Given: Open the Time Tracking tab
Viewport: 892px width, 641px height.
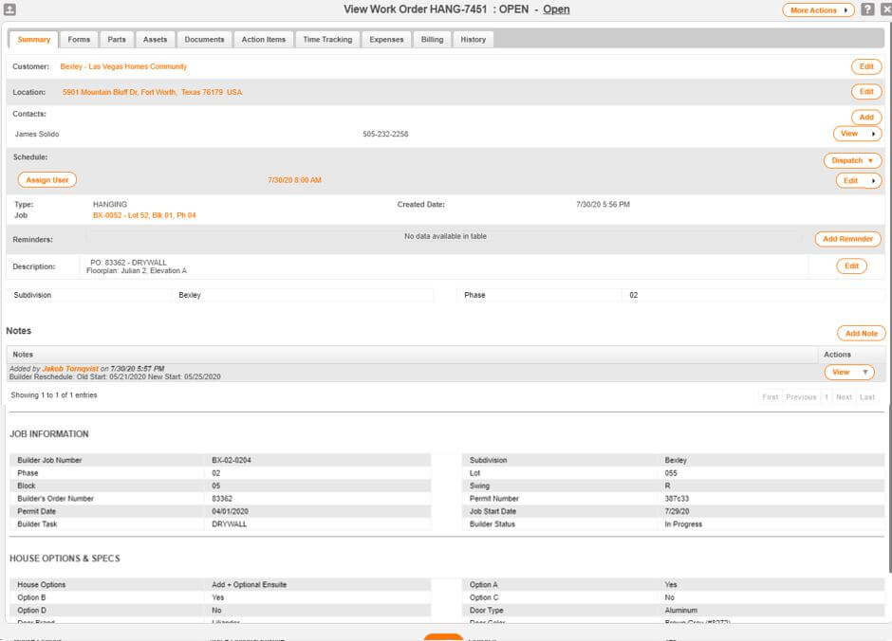Looking at the screenshot, I should [x=326, y=39].
